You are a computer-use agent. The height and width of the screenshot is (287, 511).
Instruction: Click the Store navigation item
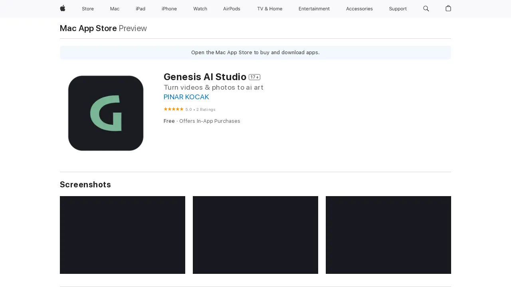tap(88, 9)
